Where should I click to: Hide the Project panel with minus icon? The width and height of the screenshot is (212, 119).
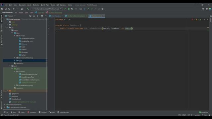46,16
